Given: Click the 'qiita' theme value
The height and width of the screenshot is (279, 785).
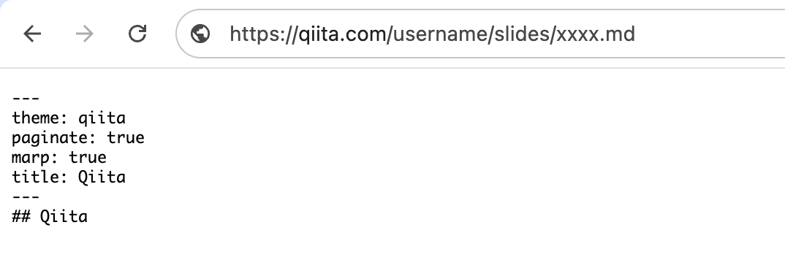Looking at the screenshot, I should tap(102, 118).
